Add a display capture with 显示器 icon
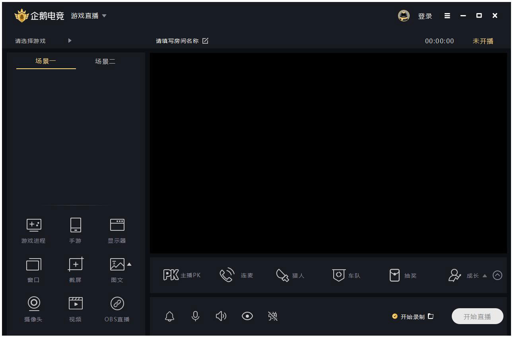 117,230
